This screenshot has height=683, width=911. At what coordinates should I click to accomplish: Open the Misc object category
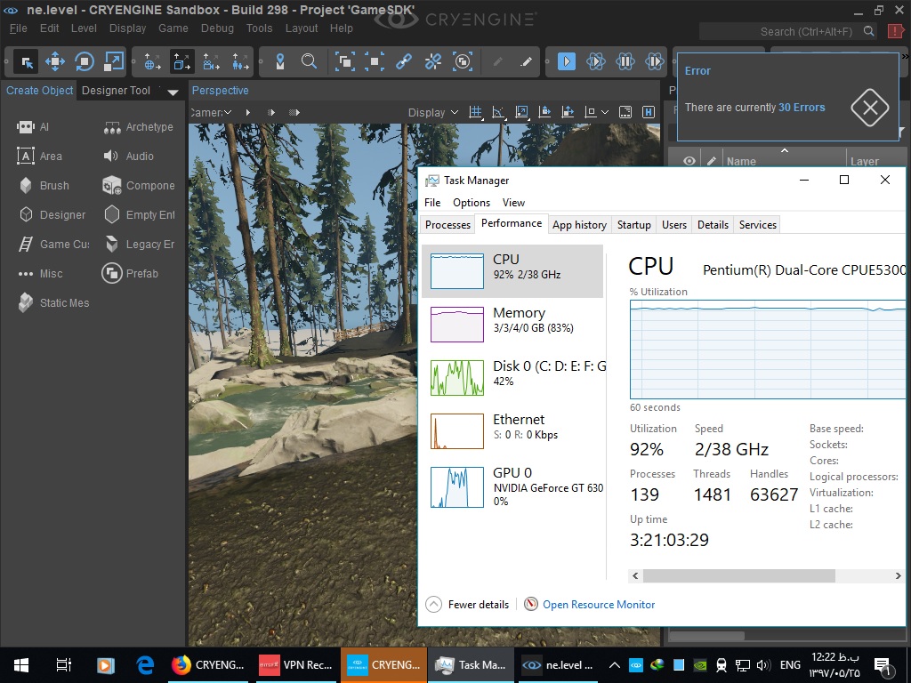pyautogui.click(x=39, y=274)
